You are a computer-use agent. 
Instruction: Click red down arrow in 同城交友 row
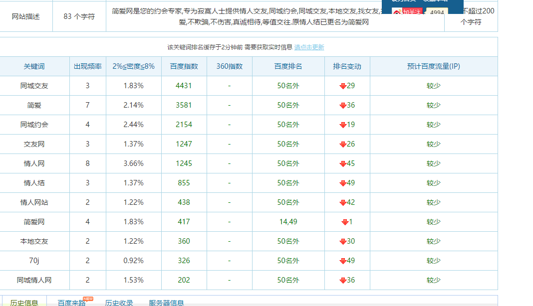(x=343, y=86)
